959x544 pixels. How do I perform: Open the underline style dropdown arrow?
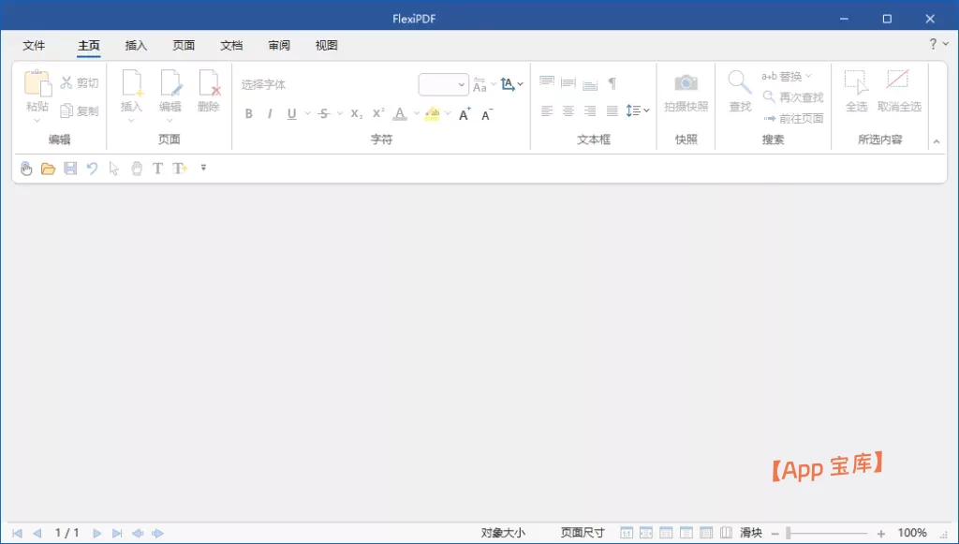(x=307, y=113)
